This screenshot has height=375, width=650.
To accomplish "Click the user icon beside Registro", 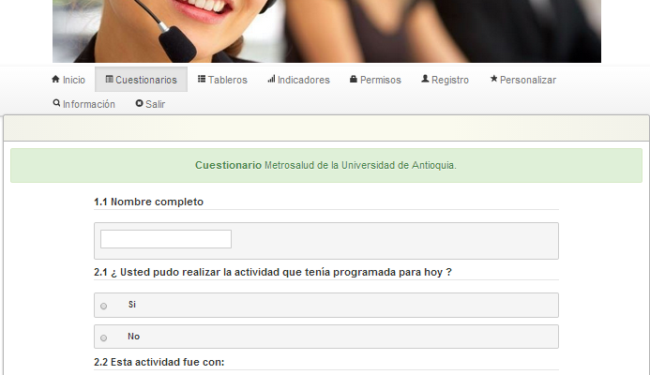I will tap(425, 80).
